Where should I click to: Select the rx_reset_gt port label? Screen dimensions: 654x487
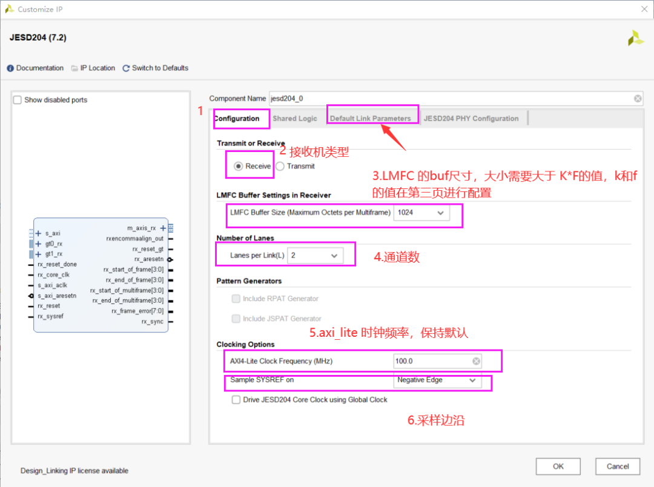(x=148, y=249)
